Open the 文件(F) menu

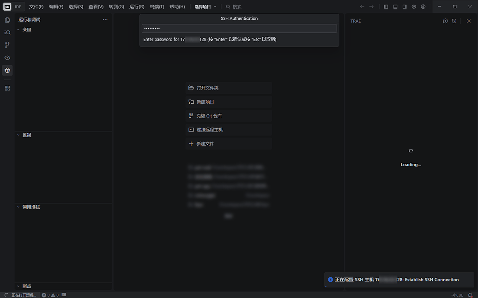(36, 7)
